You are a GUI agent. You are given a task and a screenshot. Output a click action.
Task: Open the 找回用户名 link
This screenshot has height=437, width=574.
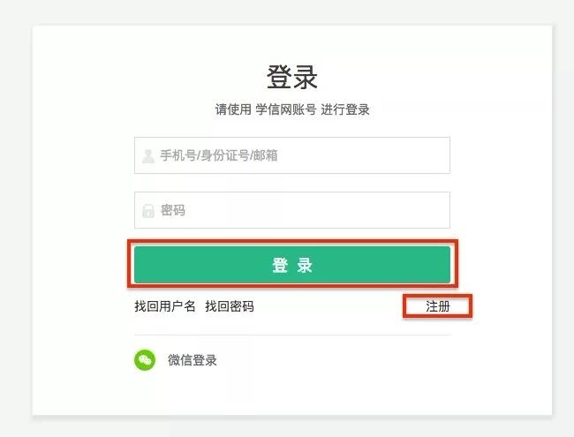tap(165, 306)
